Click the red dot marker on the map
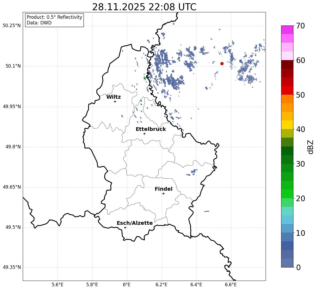 [222, 64]
